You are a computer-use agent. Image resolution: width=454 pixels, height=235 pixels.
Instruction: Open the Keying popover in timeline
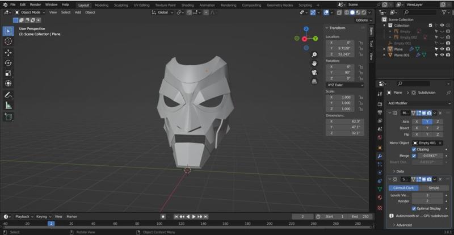[x=44, y=216]
